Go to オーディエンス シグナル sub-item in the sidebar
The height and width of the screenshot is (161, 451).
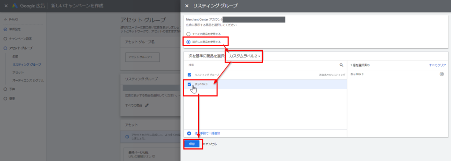(x=28, y=81)
